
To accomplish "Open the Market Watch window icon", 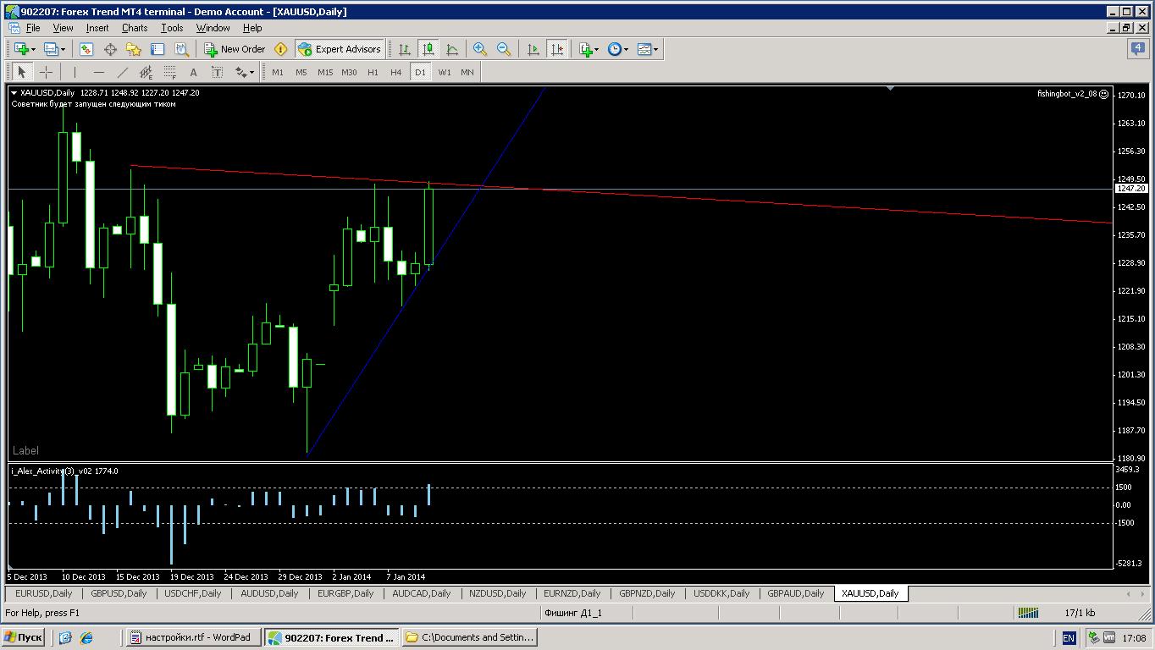I will 86,49.
